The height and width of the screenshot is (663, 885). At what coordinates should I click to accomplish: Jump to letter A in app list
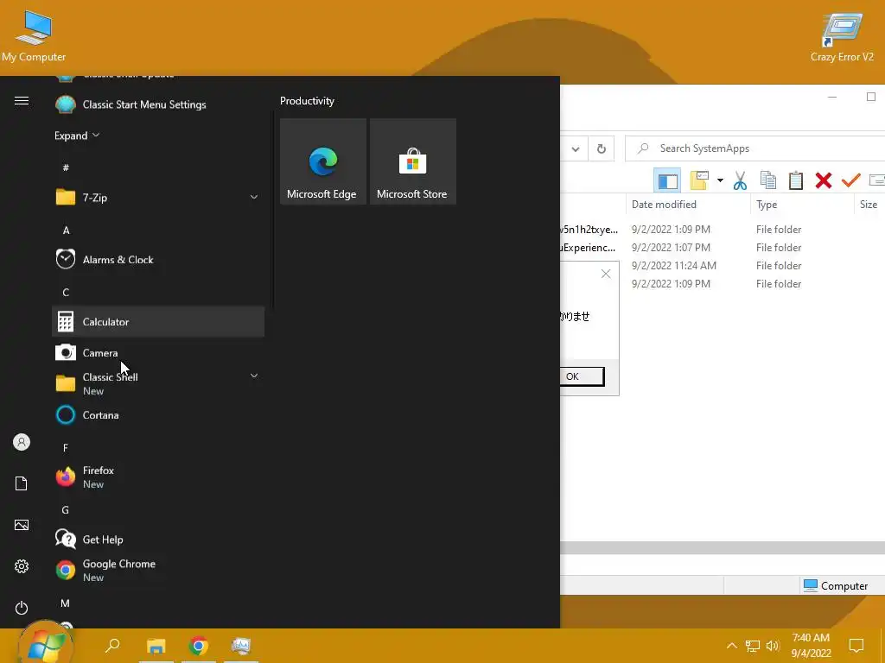[66, 230]
